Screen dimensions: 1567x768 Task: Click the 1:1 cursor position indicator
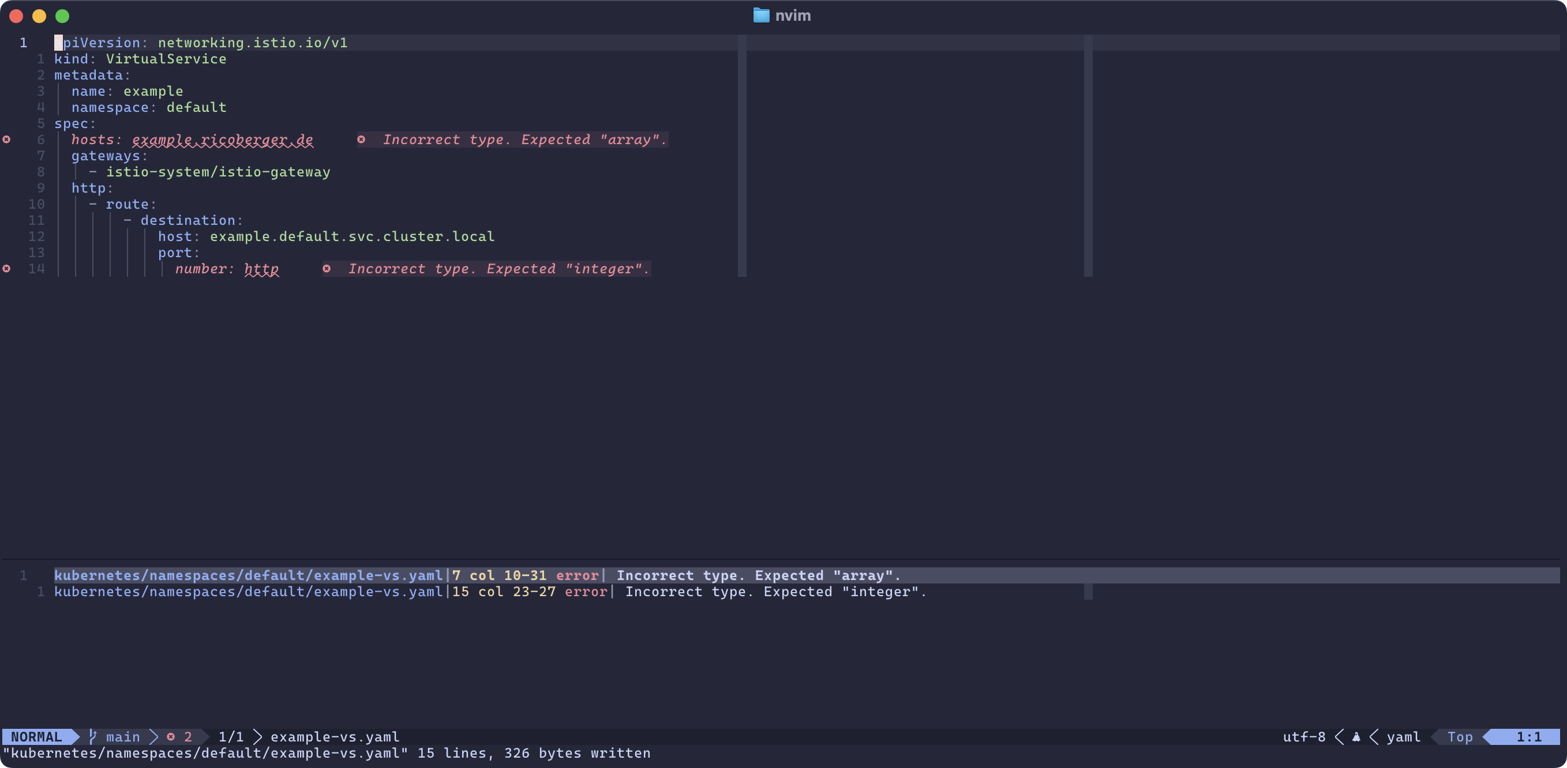point(1529,737)
